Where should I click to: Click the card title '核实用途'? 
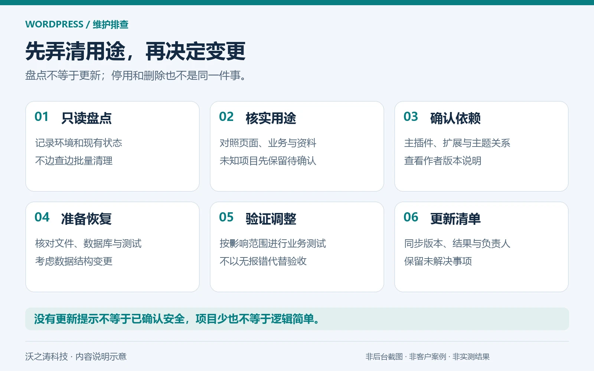pyautogui.click(x=271, y=118)
